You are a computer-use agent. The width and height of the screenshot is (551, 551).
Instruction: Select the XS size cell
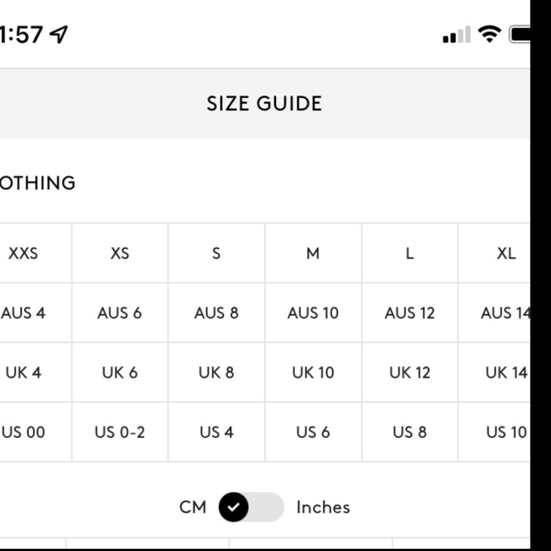[x=120, y=253]
